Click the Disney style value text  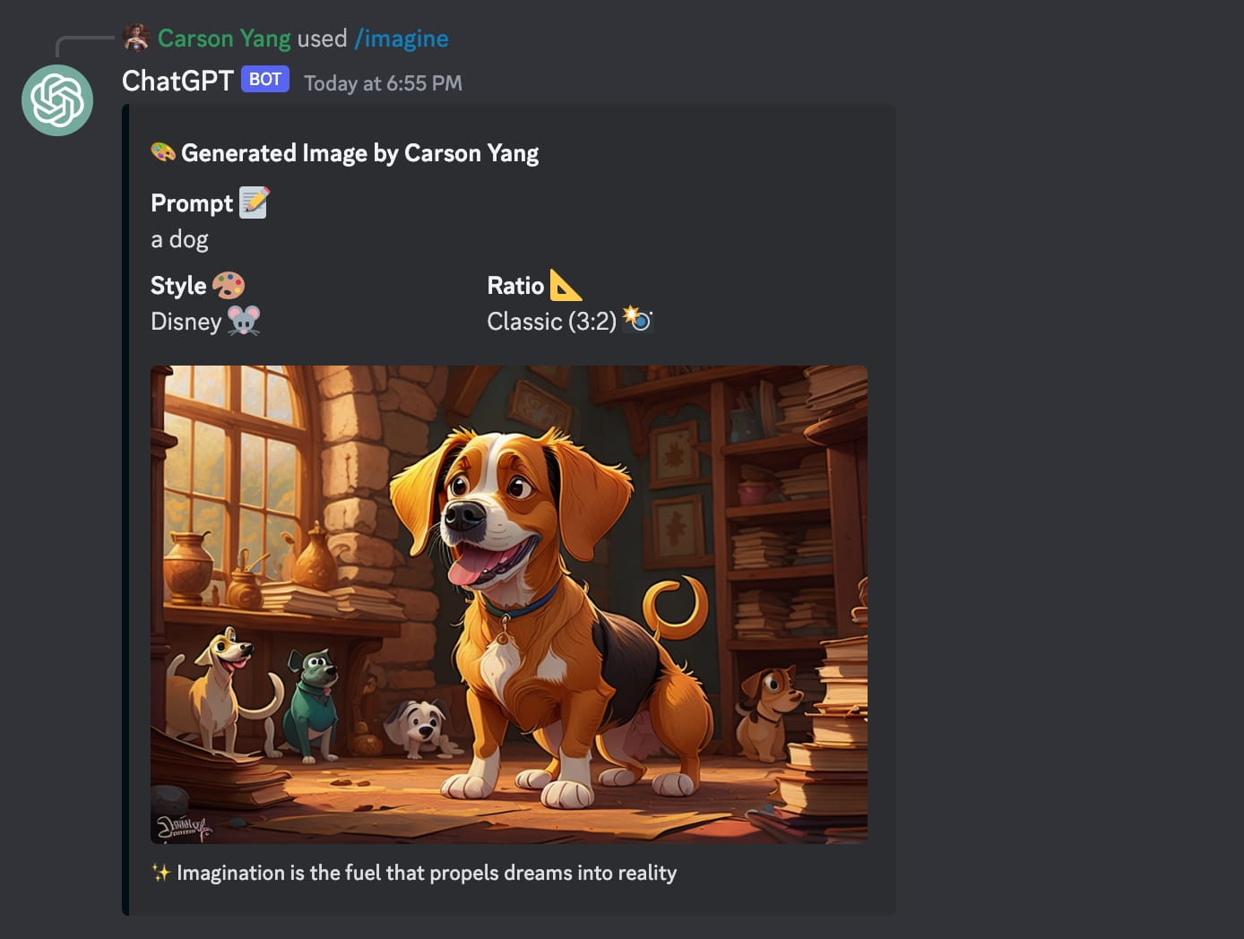[x=186, y=322]
